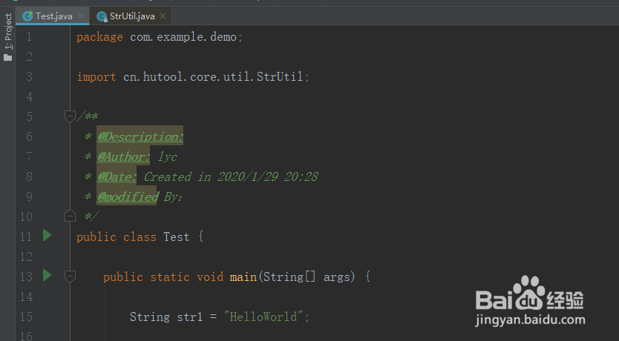Open the Project tool window
Image resolution: width=619 pixels, height=341 pixels.
tap(8, 36)
